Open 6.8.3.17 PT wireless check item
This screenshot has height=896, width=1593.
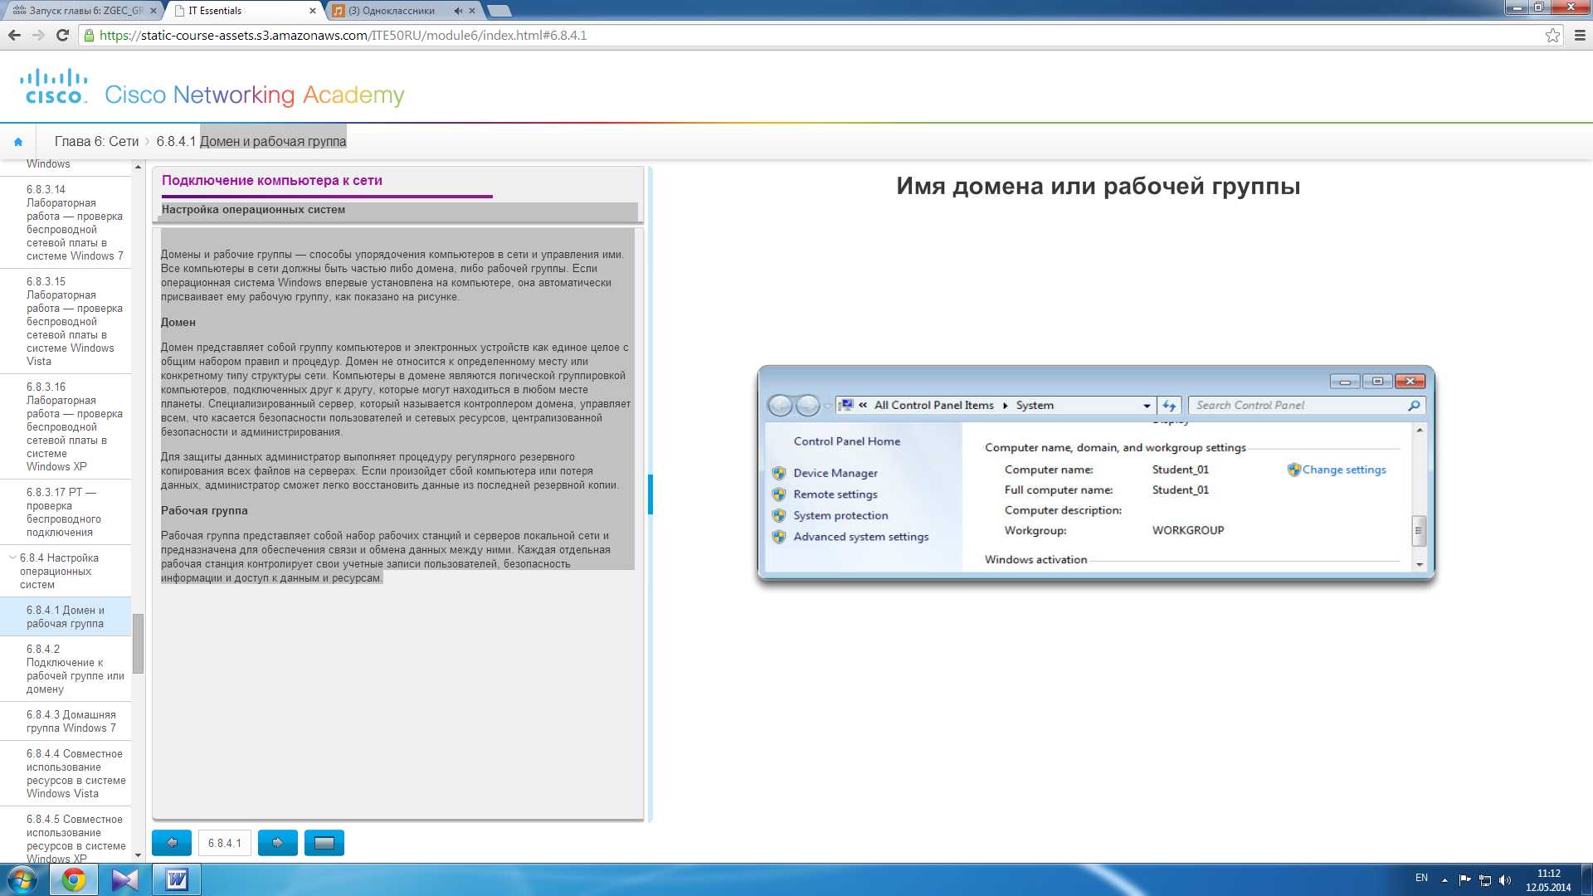[64, 512]
